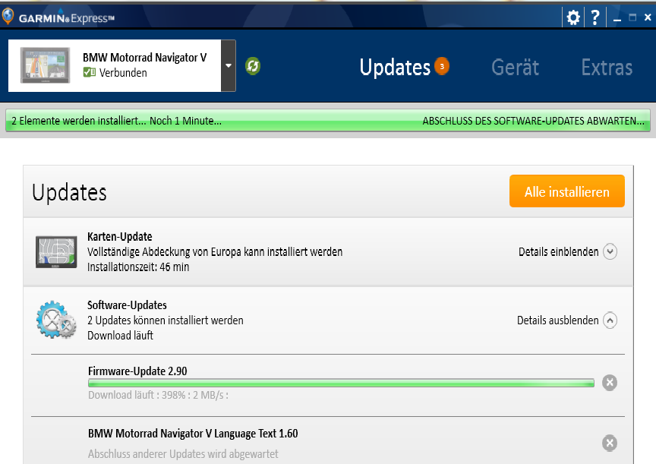Click the green sync refresh icon
The width and height of the screenshot is (656, 464).
(x=253, y=66)
